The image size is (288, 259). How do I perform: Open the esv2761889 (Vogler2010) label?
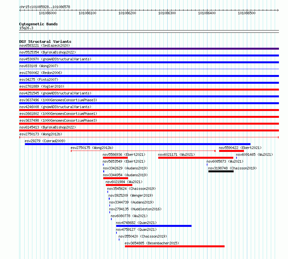coord(42,86)
